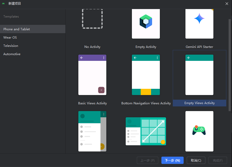Switch to the Automotive category

[x=33, y=54]
